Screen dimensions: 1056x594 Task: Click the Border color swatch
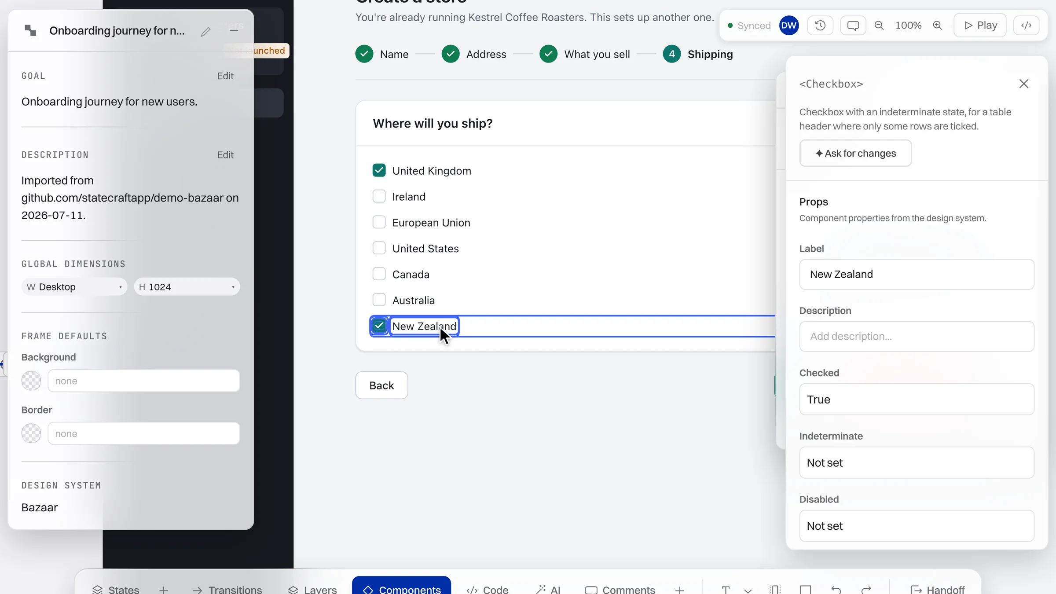pos(31,433)
